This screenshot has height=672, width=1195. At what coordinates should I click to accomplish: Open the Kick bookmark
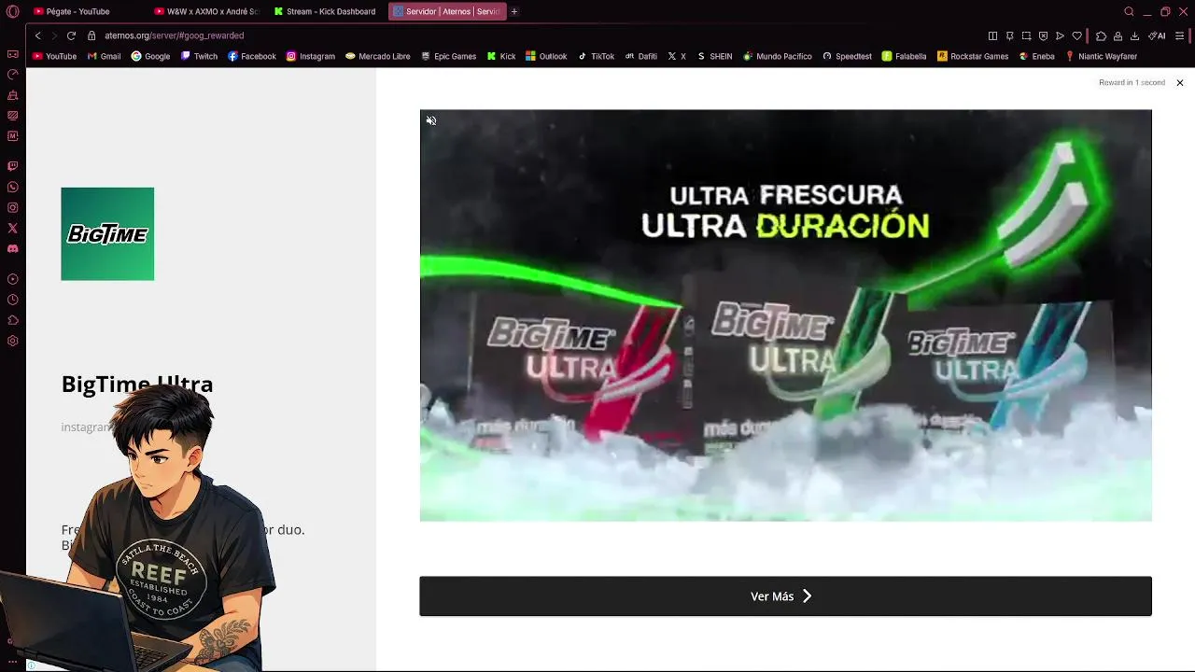point(501,56)
